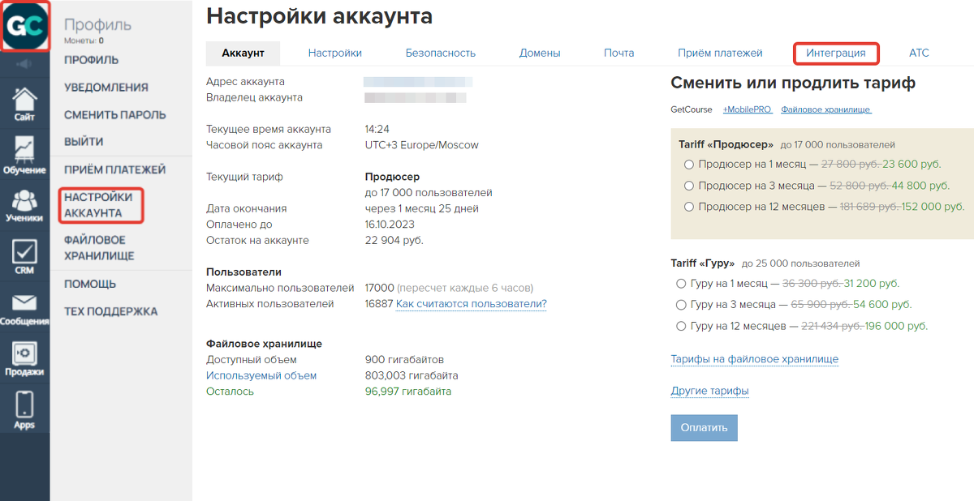Open СМЕНИТЬ ПАРОЛЬ menu item
Screen dimensions: 974x501
coord(115,115)
